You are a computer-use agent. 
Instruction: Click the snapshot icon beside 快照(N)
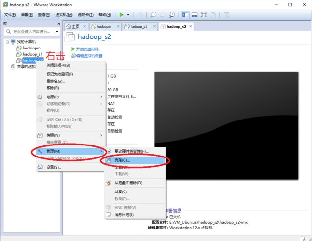40,135
